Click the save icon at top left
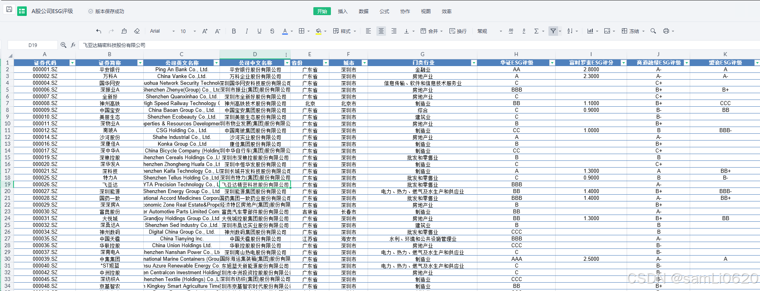This screenshot has width=760, height=291. [x=9, y=9]
